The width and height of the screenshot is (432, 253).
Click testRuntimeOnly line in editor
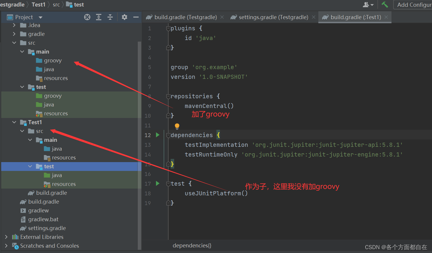click(x=294, y=154)
